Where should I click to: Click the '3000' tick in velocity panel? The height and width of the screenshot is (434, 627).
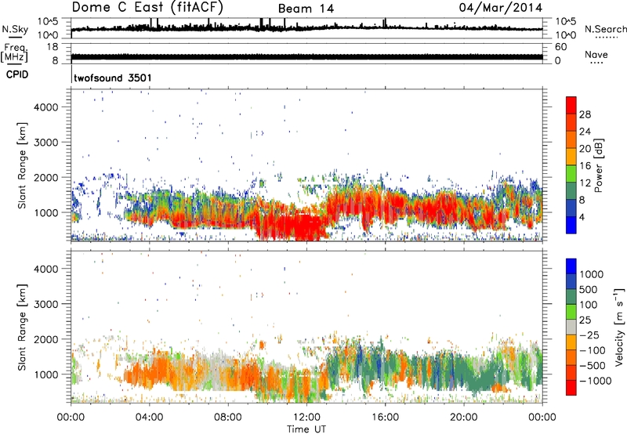pos(46,304)
